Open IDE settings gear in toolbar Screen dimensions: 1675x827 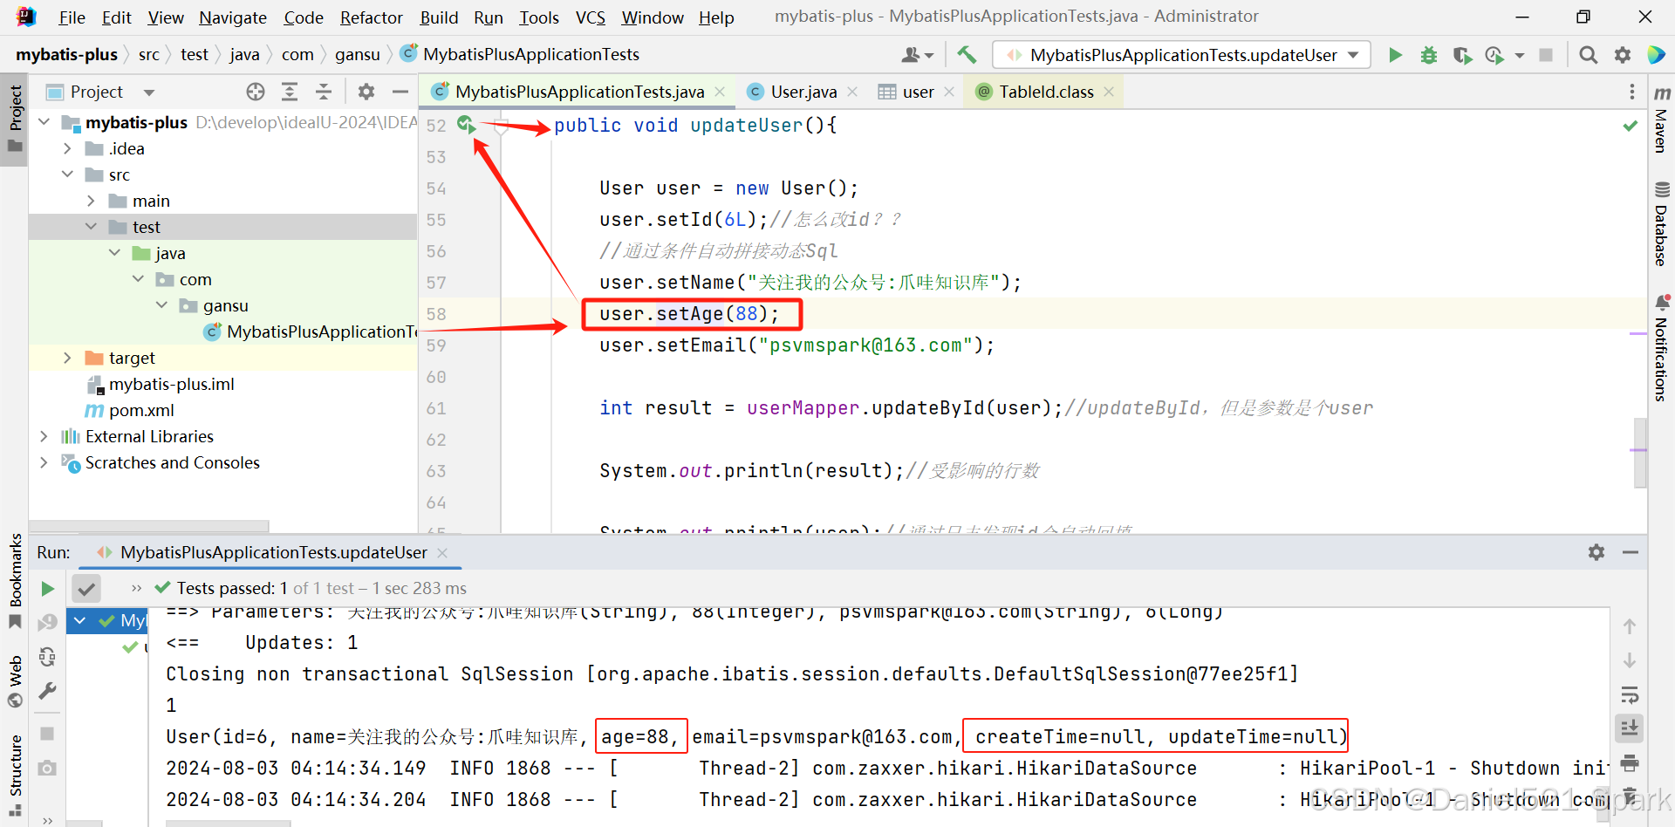click(x=1623, y=55)
